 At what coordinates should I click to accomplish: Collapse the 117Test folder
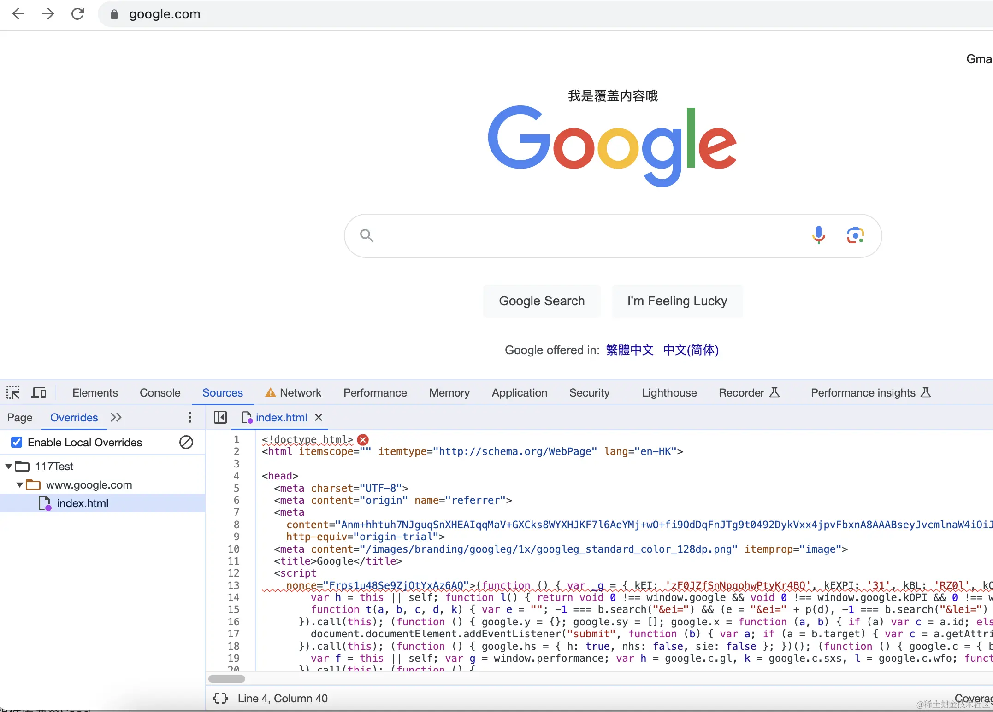click(x=8, y=467)
